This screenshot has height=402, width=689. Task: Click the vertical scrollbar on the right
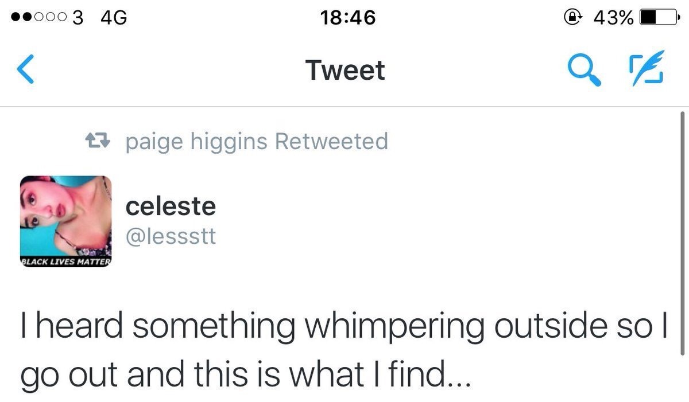pyautogui.click(x=683, y=229)
